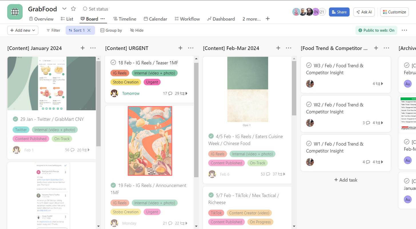Toggle completion of 5/7 Feb TikTok Mex Tactical
The height and width of the screenshot is (229, 416).
[x=211, y=195]
